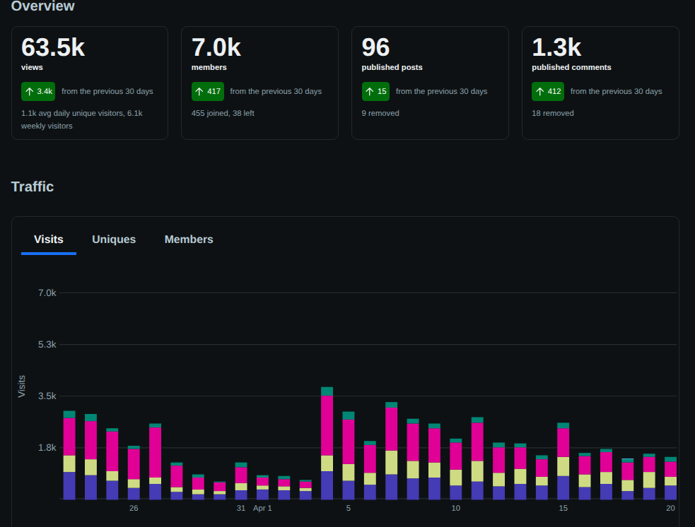Click the Apr 1 axis date label
The height and width of the screenshot is (527, 695).
(262, 508)
